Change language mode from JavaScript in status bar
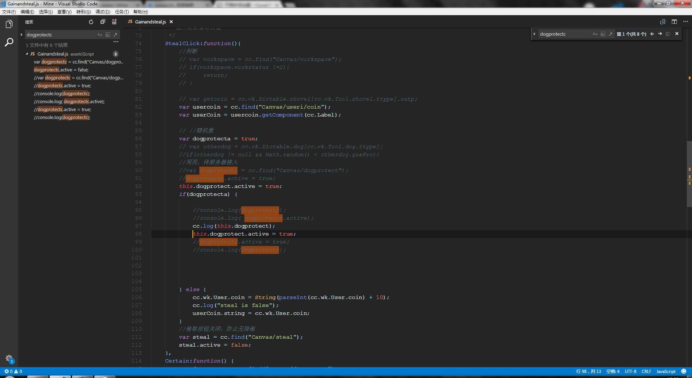692x378 pixels. click(666, 372)
